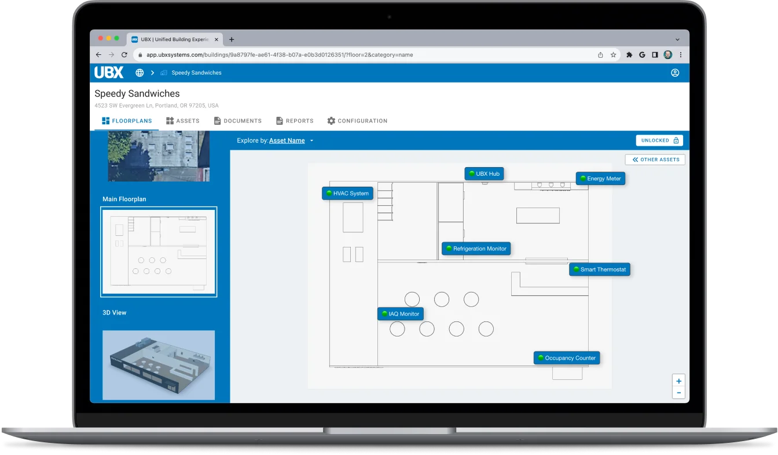
Task: Click the building icon beside Speedy Sandwiches breadcrumb
Action: coord(164,73)
